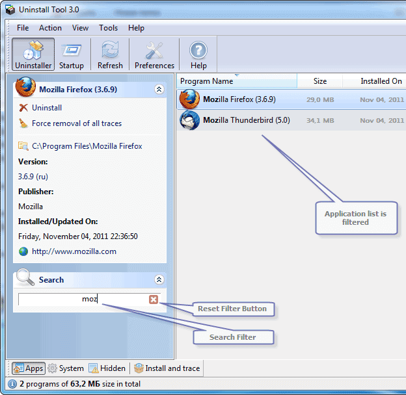Open Preferences from the toolbar
406x395 pixels.
point(154,55)
